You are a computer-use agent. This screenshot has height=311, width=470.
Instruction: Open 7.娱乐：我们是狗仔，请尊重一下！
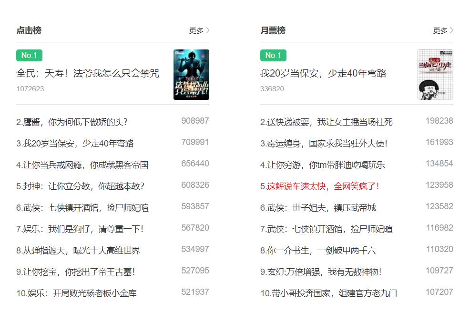[80, 229]
